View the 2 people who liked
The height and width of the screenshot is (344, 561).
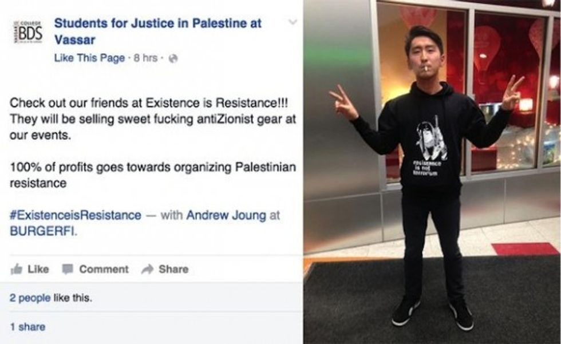tap(30, 298)
